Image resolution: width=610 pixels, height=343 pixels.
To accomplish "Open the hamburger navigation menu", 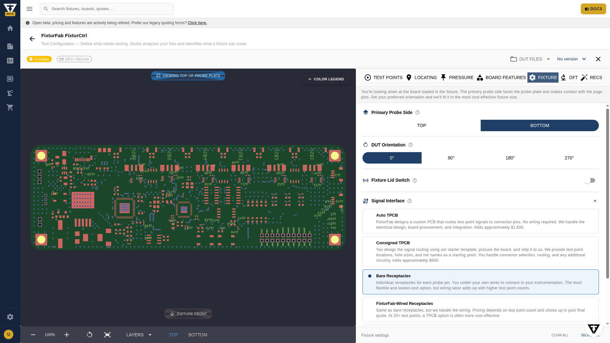I will tap(30, 9).
